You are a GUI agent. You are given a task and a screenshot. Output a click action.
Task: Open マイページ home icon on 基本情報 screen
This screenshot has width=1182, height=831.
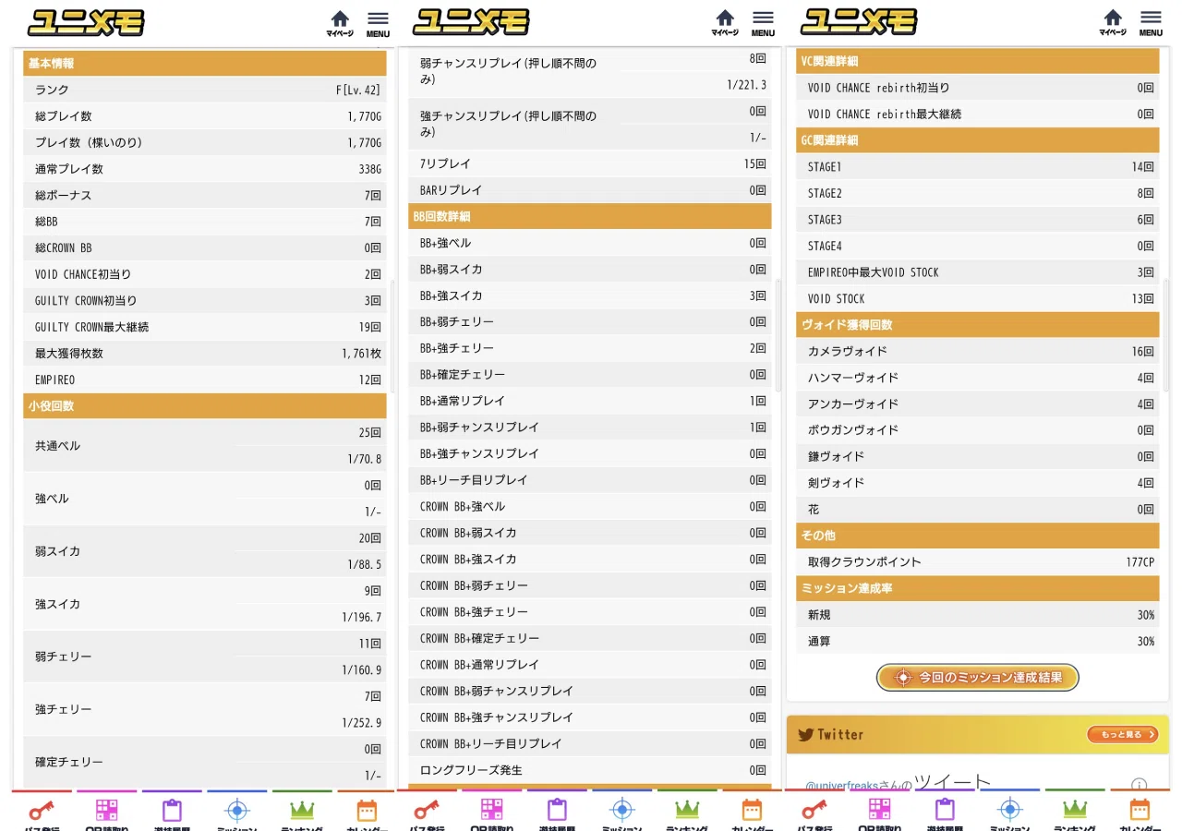tap(340, 23)
